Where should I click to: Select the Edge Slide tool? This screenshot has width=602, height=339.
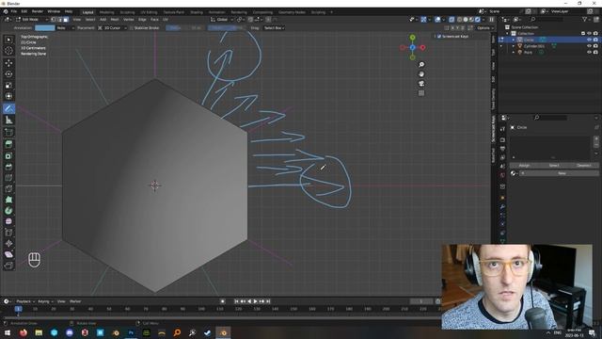coord(8,233)
